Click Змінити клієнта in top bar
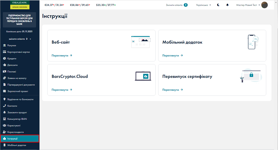Image resolution: width=278 pixels, height=150 pixels. (x=177, y=5)
